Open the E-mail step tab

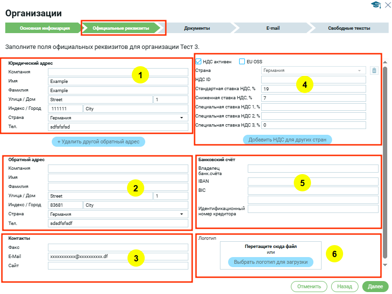(x=273, y=28)
